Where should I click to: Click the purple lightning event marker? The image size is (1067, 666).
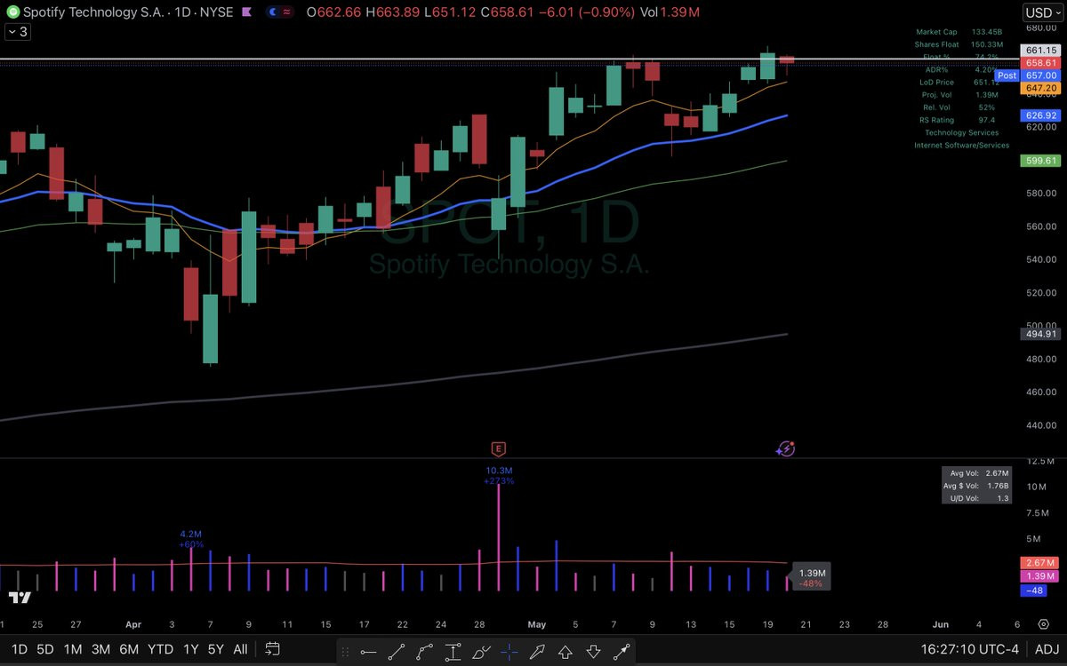click(x=785, y=448)
